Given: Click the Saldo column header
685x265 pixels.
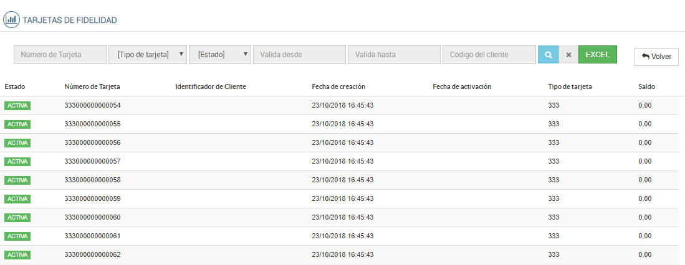Looking at the screenshot, I should tap(647, 86).
